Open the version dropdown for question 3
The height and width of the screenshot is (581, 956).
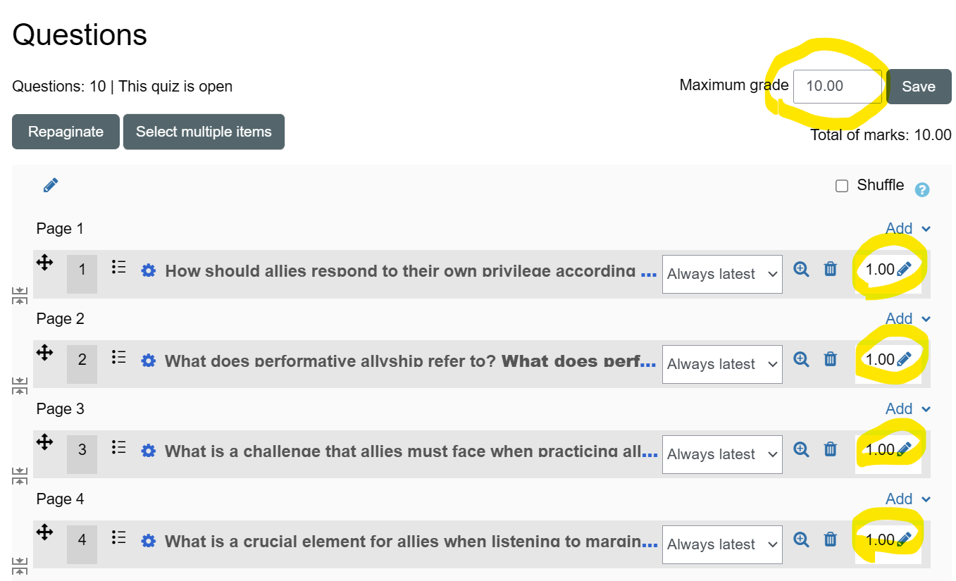722,454
